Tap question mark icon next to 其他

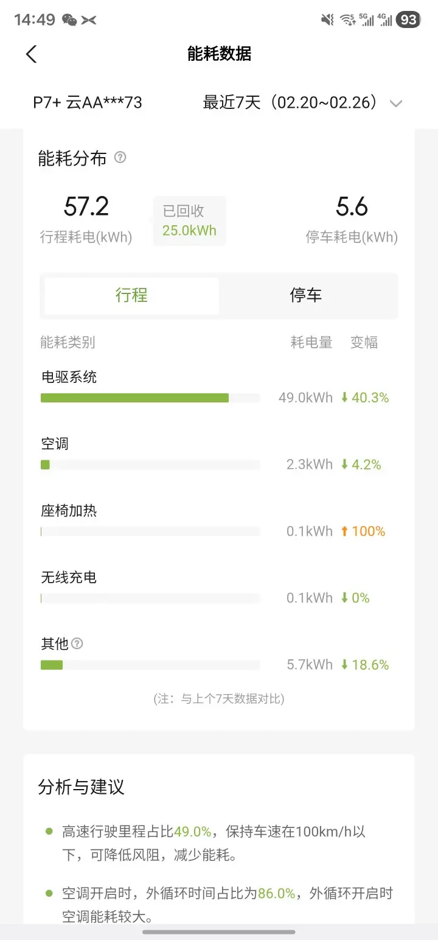point(77,644)
